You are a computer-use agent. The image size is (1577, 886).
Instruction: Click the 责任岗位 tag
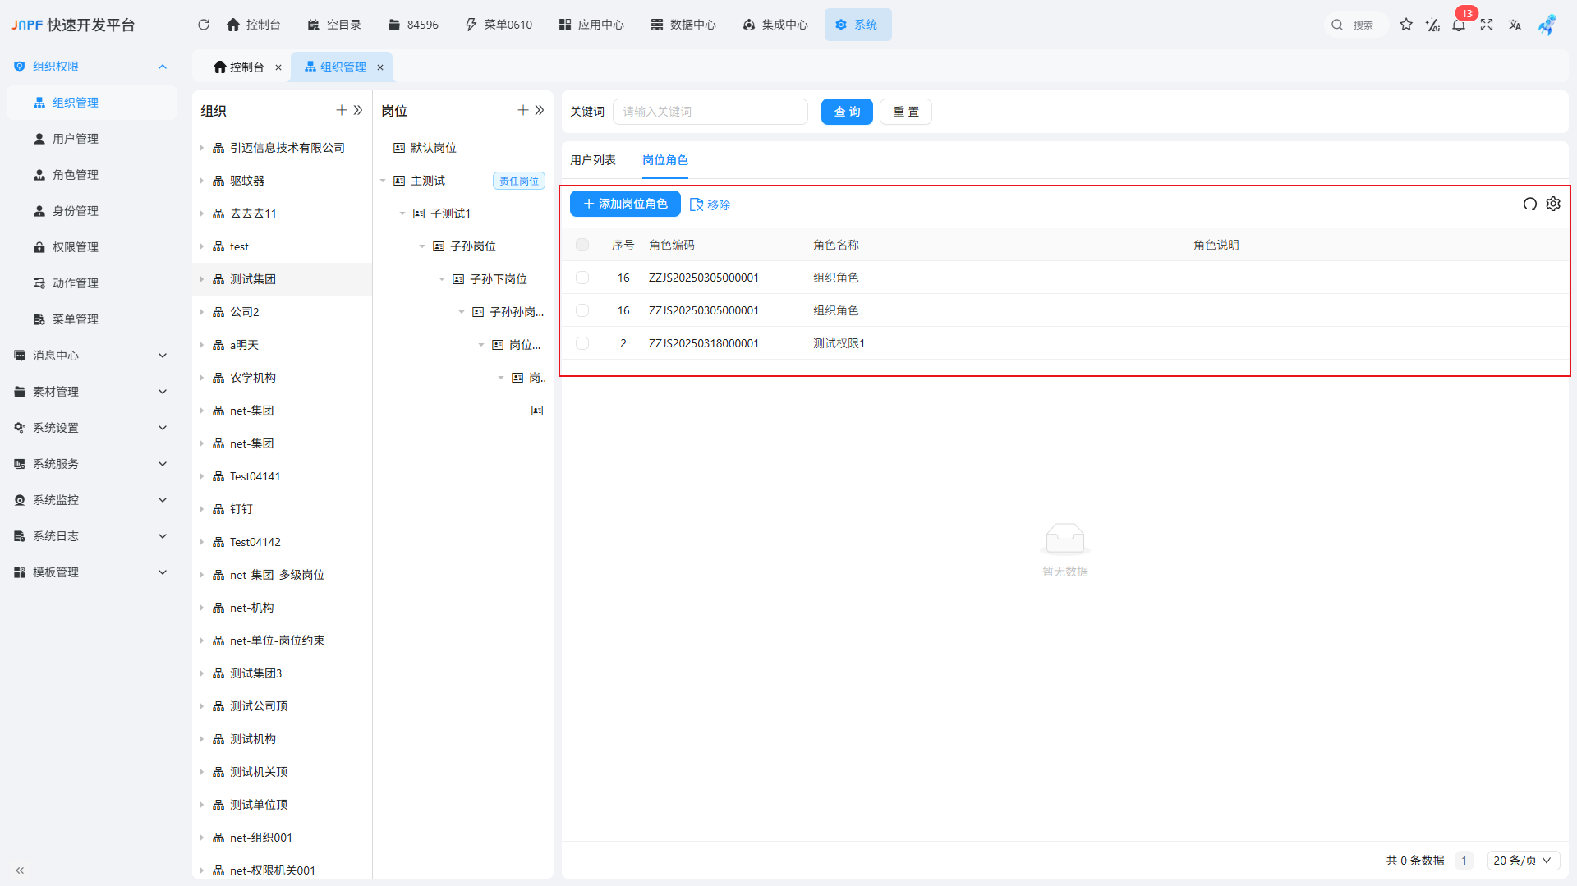[519, 181]
